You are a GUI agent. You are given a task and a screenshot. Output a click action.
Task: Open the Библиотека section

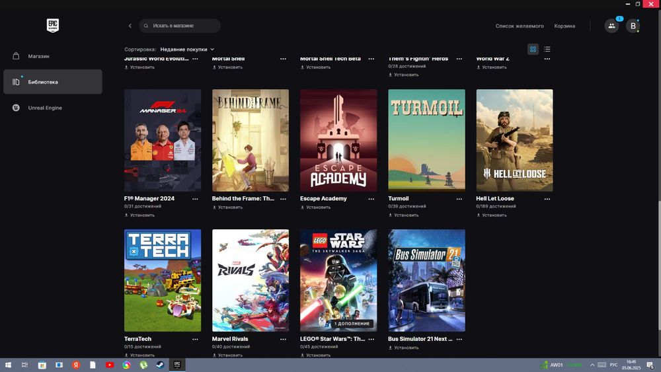point(53,82)
